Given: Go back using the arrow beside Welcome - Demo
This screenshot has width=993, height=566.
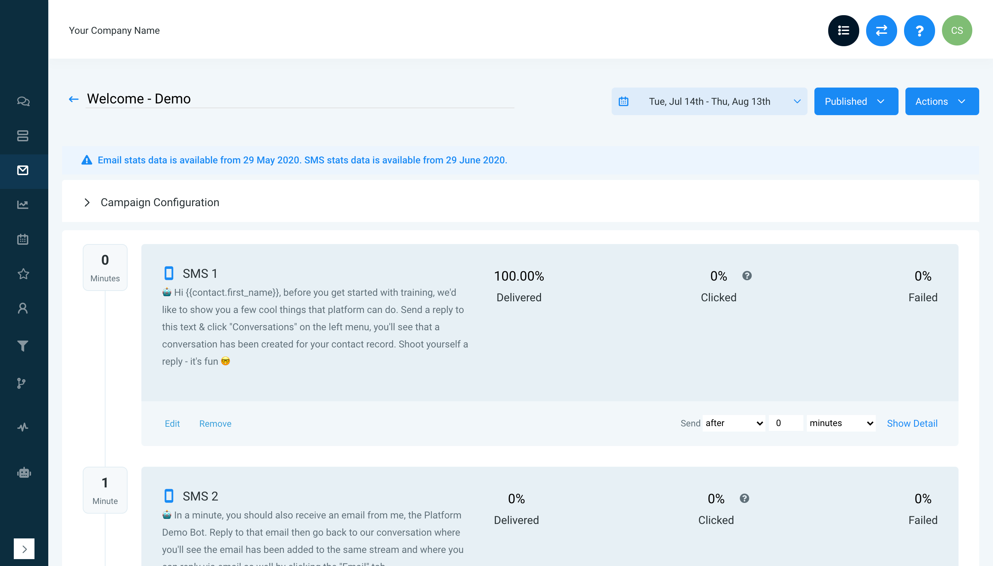Looking at the screenshot, I should pyautogui.click(x=73, y=99).
